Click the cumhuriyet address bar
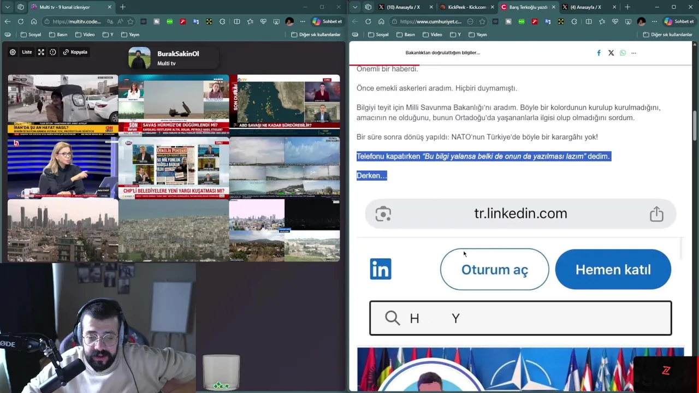Viewport: 699px width, 393px height. point(431,21)
